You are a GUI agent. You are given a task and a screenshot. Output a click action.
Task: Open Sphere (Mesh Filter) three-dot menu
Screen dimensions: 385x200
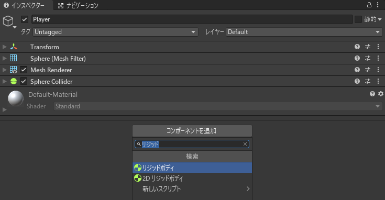(378, 58)
